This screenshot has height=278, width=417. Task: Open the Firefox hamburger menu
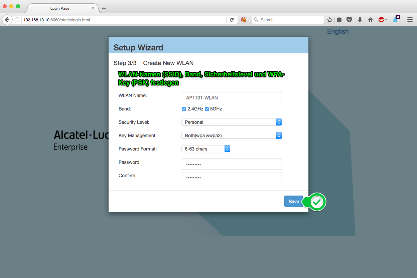(x=410, y=20)
